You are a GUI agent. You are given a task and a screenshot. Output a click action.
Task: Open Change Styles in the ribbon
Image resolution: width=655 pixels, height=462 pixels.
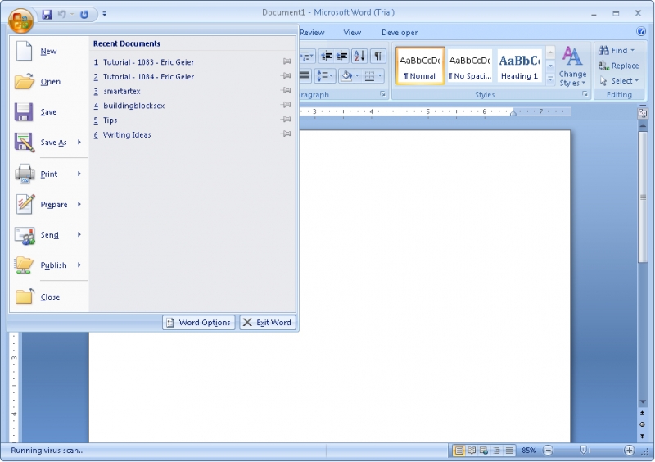(x=572, y=66)
